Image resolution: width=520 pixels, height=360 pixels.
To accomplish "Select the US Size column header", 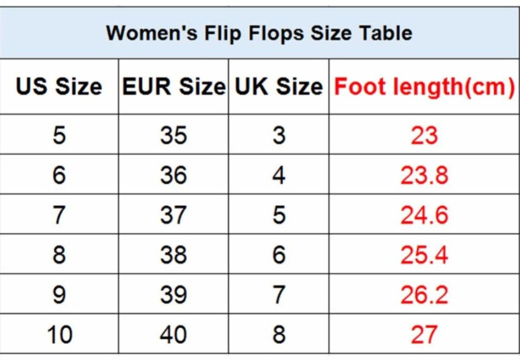I will (x=59, y=87).
